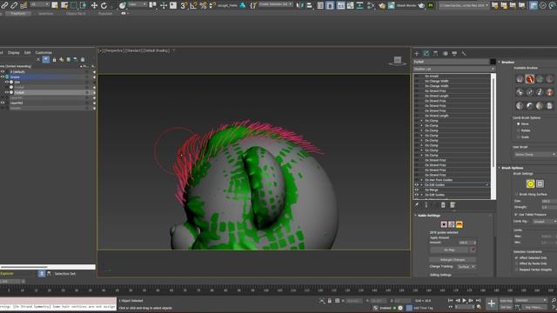Open Configure Modifier Sets icon
The height and width of the screenshot is (313, 557).
point(453,205)
